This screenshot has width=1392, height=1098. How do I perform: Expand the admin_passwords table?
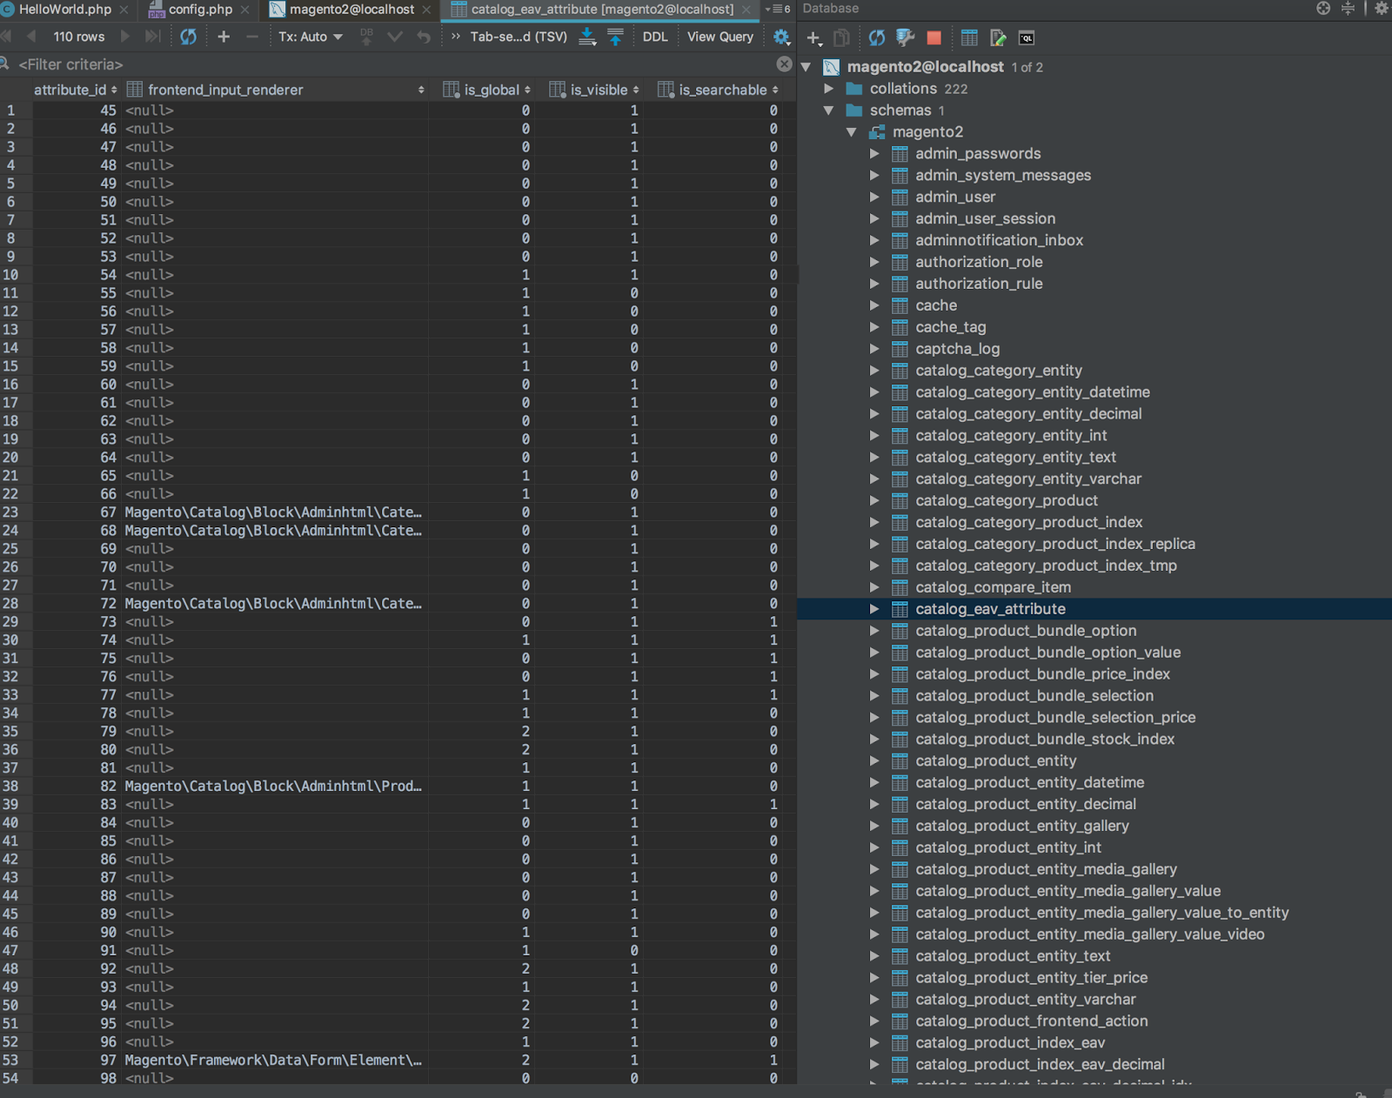[x=873, y=154]
